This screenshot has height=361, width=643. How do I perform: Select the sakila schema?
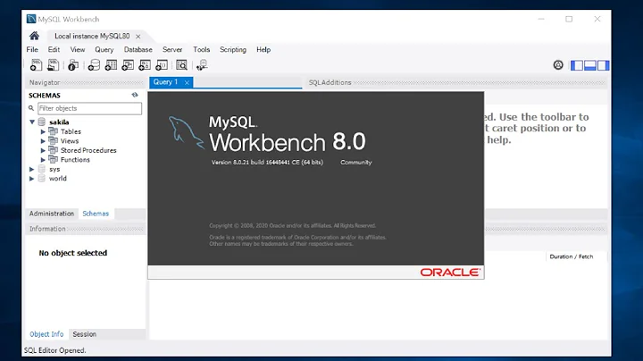point(59,122)
